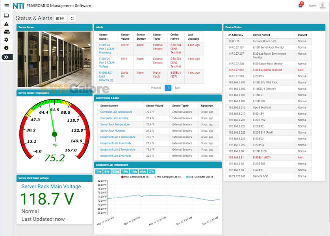Click the Server Rack Main Voltage title
The height and width of the screenshot is (236, 330).
(x=51, y=186)
